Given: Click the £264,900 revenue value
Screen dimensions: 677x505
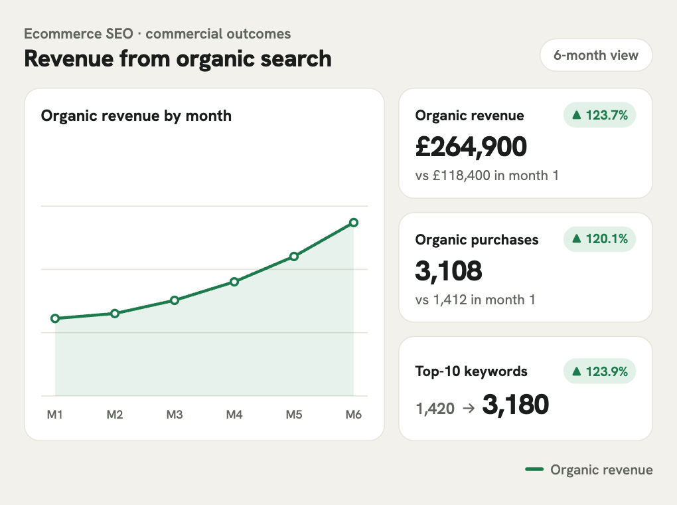Looking at the screenshot, I should pos(471,147).
